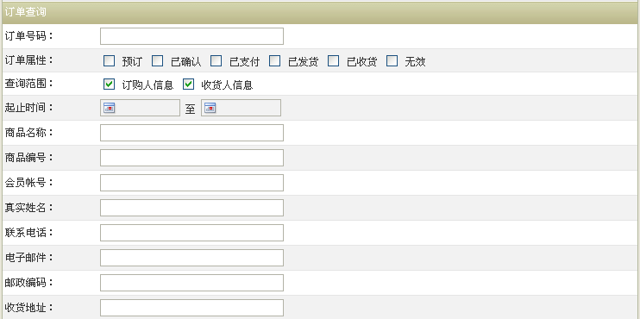Focus the 真实姓名 text box

click(x=191, y=208)
